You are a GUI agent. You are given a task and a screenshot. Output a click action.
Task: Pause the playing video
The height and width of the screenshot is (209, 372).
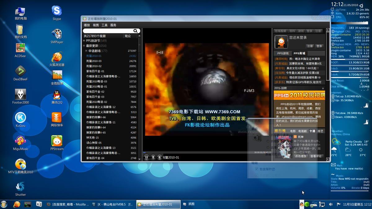(x=147, y=157)
